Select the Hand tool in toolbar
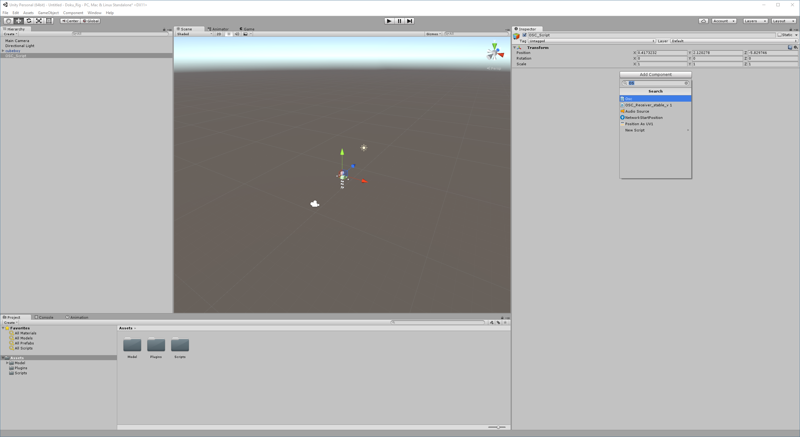800x437 pixels. (x=8, y=21)
